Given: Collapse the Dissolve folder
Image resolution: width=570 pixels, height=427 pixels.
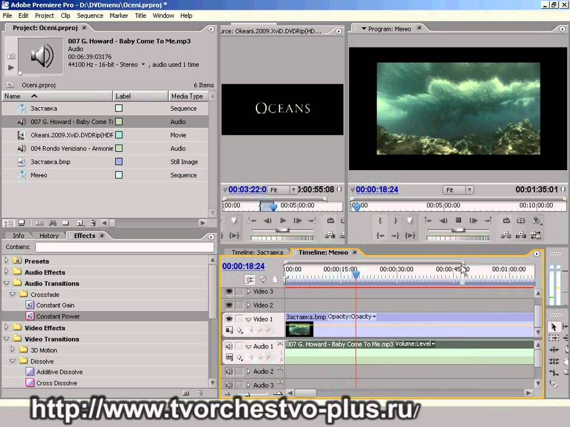Looking at the screenshot, I should pos(12,361).
